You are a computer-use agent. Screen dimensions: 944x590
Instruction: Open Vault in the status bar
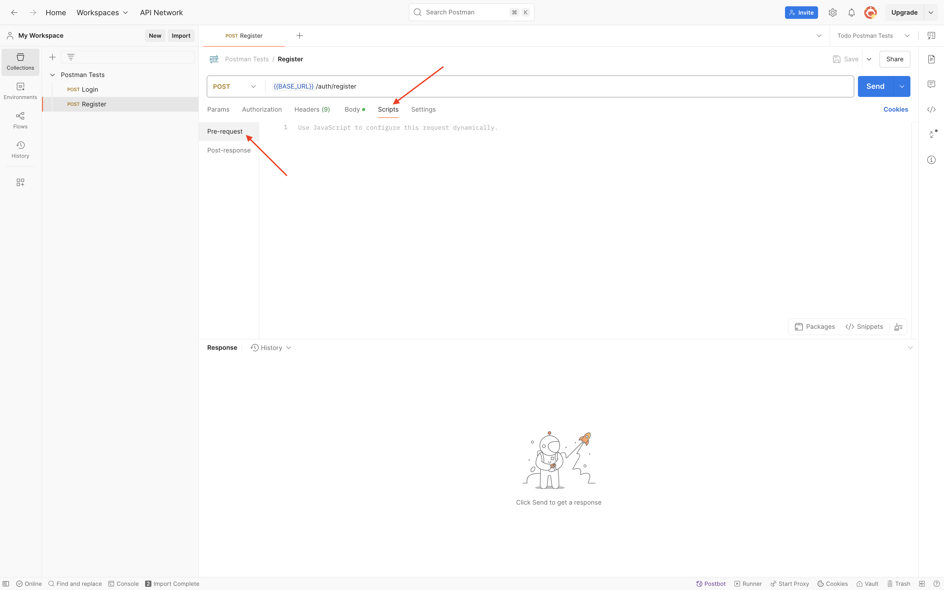click(867, 584)
